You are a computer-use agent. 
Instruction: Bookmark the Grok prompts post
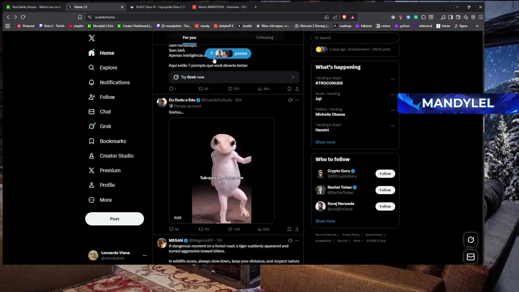(289, 89)
